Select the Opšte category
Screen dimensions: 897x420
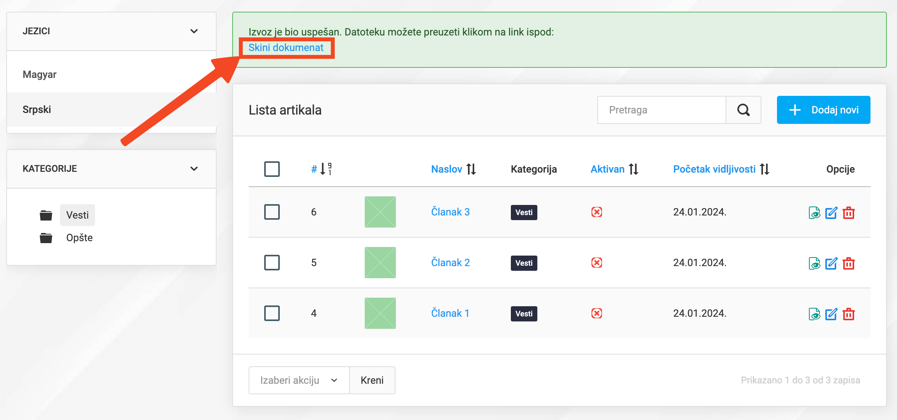point(79,238)
